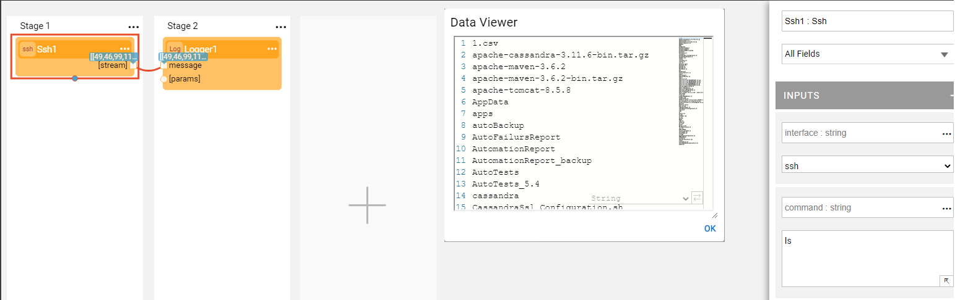Click the interface field three-dot options
The width and height of the screenshot is (955, 300).
(x=946, y=133)
